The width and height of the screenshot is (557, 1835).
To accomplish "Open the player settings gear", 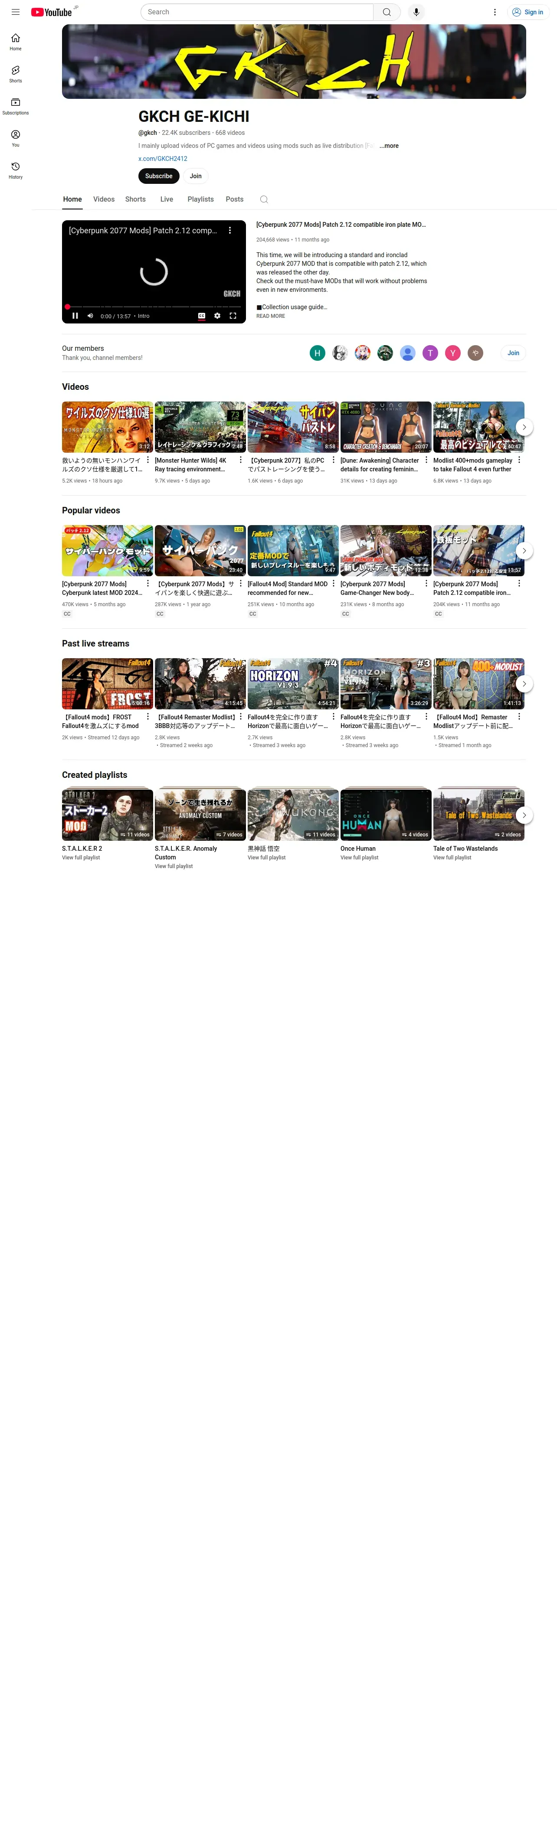I will 217,316.
